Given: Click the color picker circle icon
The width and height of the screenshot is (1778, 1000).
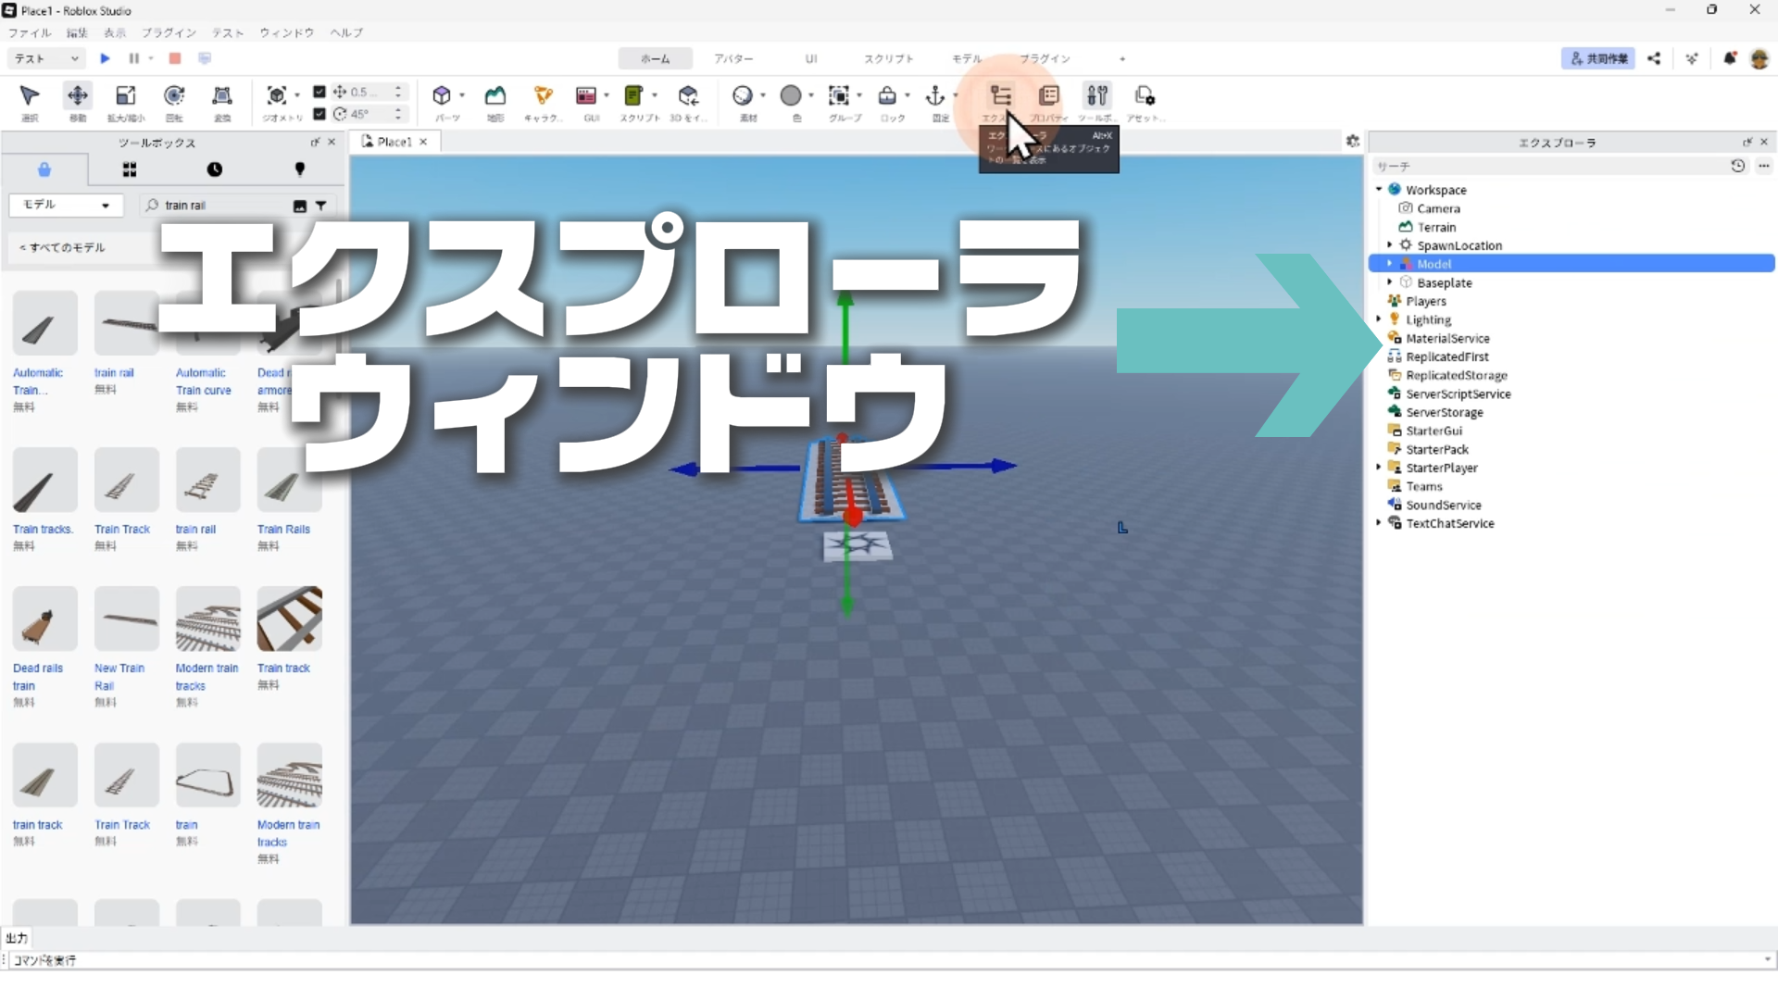Looking at the screenshot, I should [x=791, y=96].
